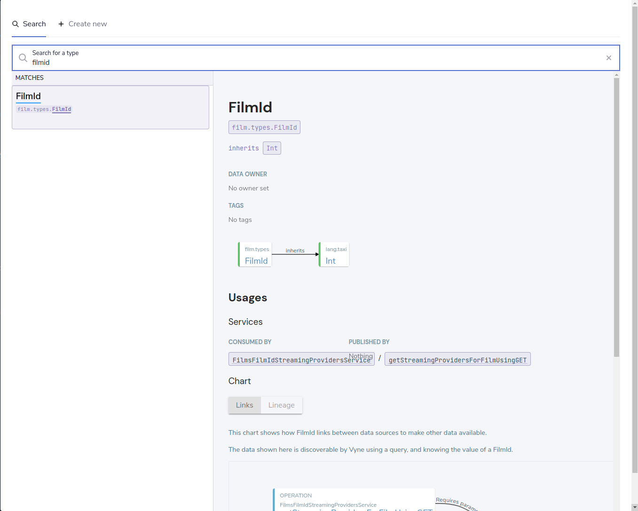Viewport: 638px width, 511px height.
Task: Select the FilmId match result
Action: coord(110,107)
